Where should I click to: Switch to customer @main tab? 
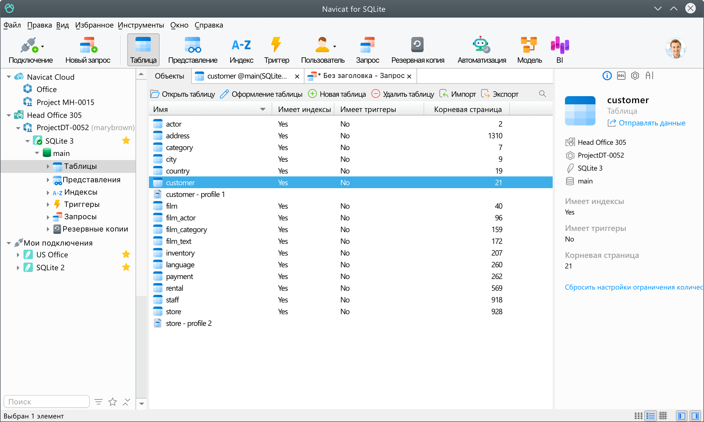[x=247, y=76]
